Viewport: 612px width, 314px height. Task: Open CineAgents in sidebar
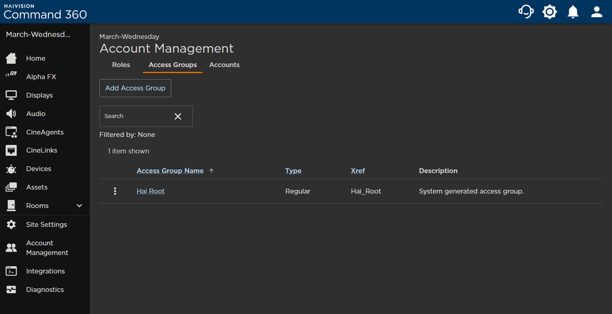(x=45, y=132)
